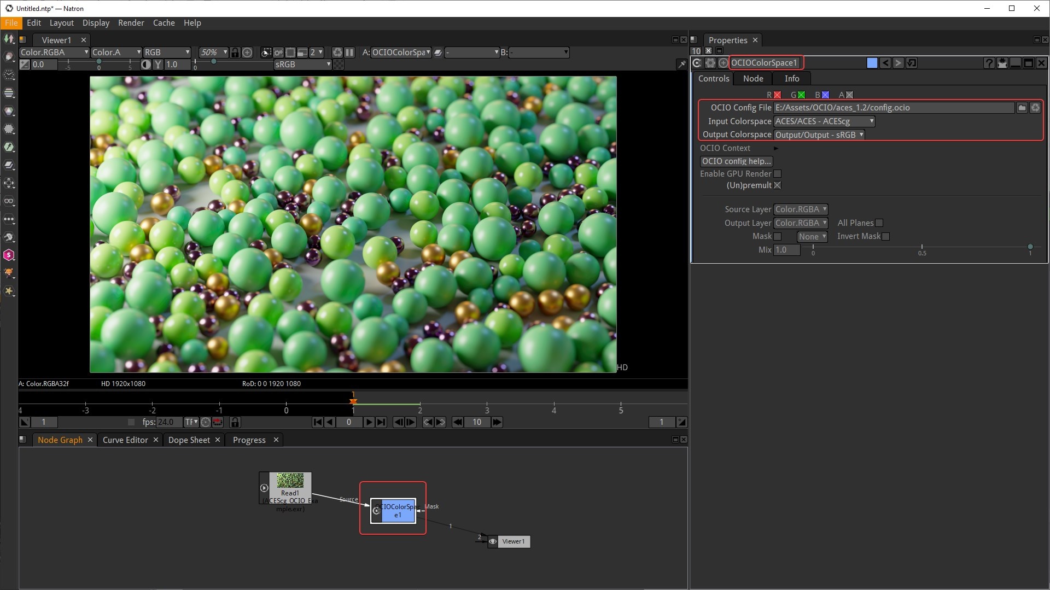1050x590 pixels.
Task: Open file browser for OCIO Config File
Action: [1022, 108]
